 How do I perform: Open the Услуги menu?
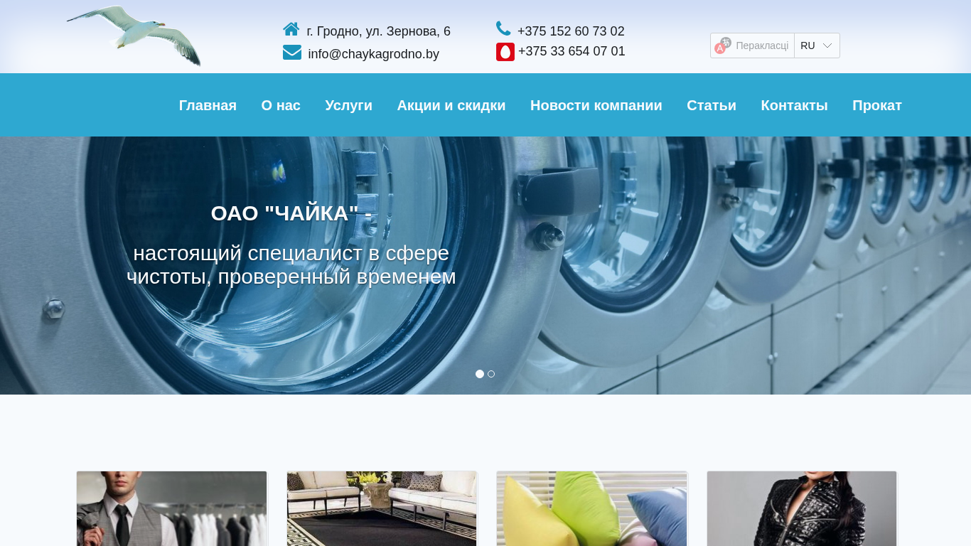pyautogui.click(x=349, y=105)
